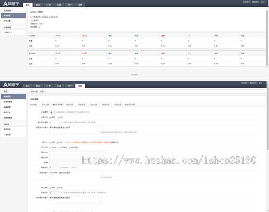Open the 商品 tab on the settings page

point(38,86)
